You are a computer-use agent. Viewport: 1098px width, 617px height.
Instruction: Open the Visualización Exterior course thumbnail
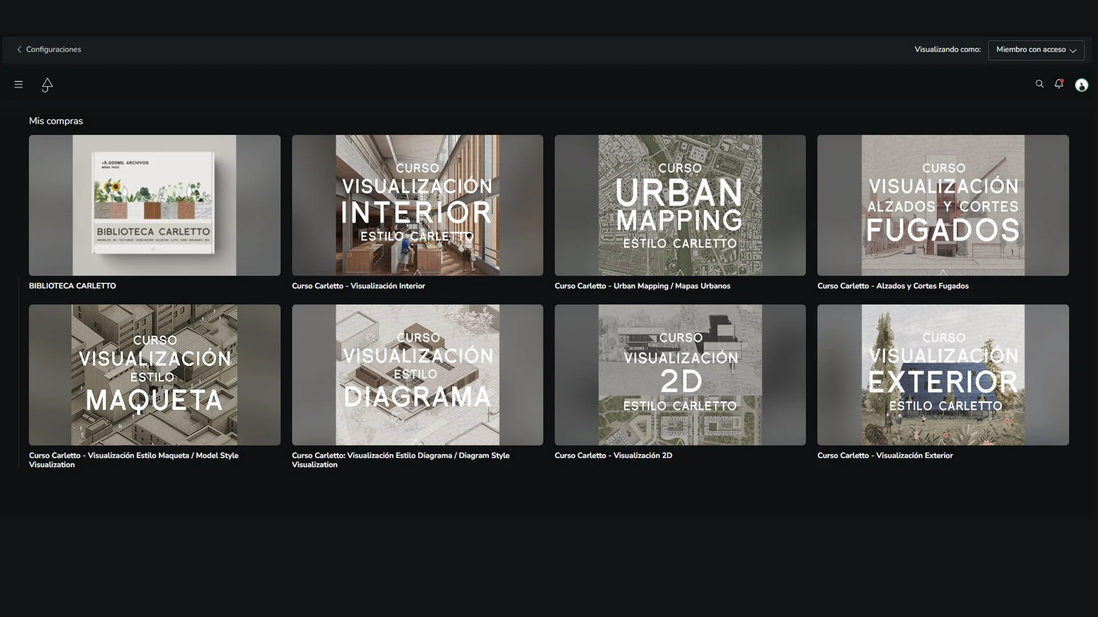943,375
